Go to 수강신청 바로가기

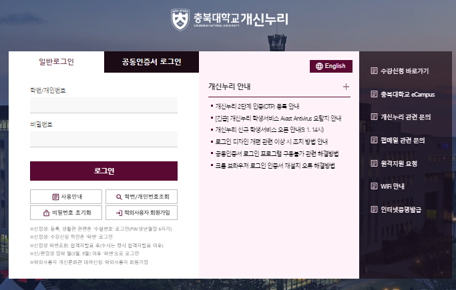pyautogui.click(x=405, y=71)
